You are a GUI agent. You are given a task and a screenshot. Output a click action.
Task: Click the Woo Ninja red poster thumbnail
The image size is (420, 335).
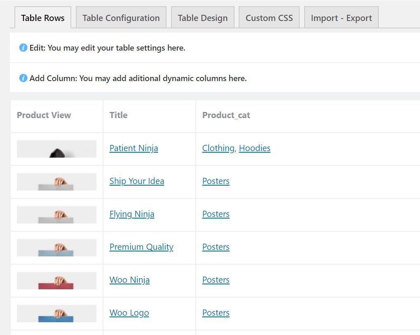click(56, 281)
